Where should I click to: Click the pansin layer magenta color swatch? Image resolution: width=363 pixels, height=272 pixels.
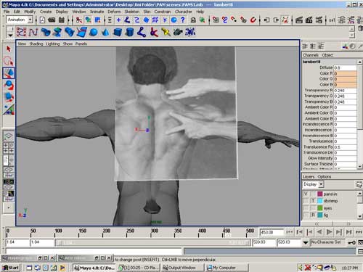click(x=320, y=194)
